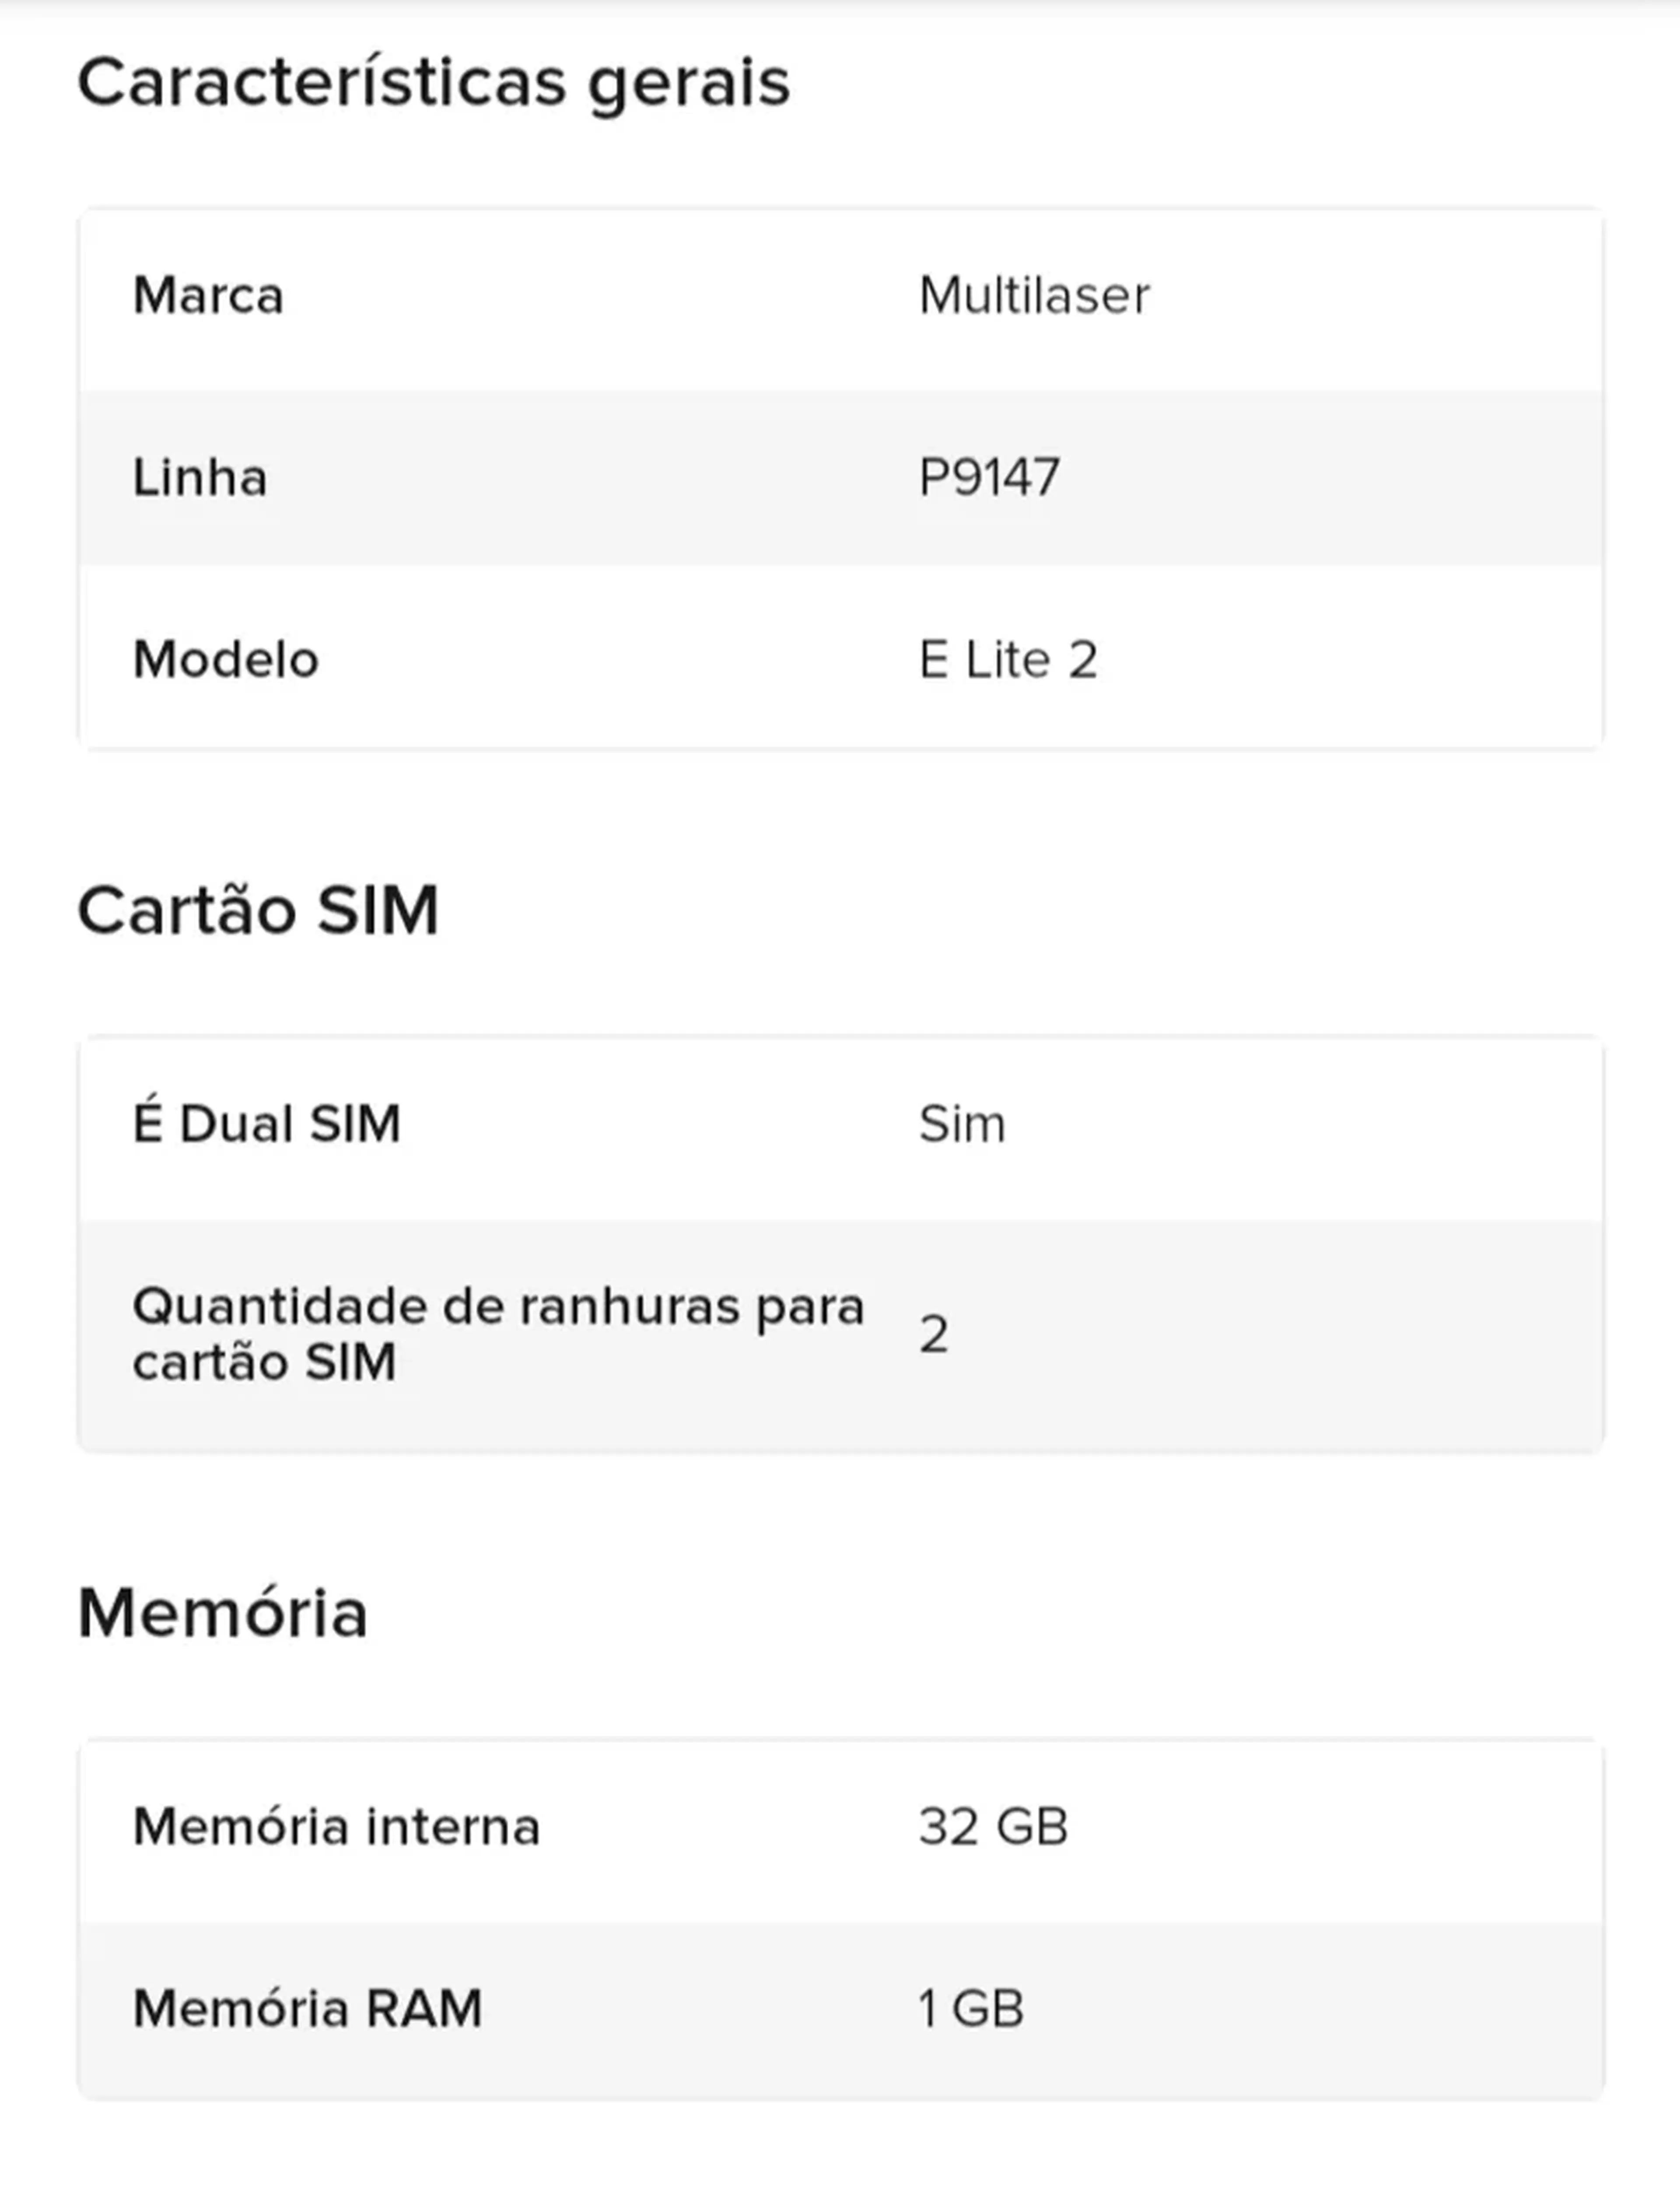Select the 1 GB RAM value
Viewport: 1680px width, 2193px height.
(x=971, y=2009)
